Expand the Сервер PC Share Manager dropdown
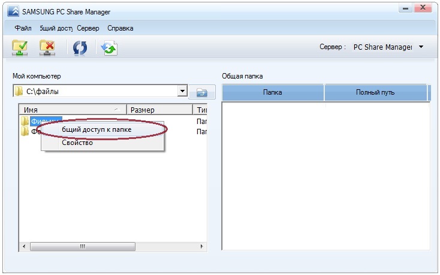The width and height of the screenshot is (440, 275). (x=421, y=47)
